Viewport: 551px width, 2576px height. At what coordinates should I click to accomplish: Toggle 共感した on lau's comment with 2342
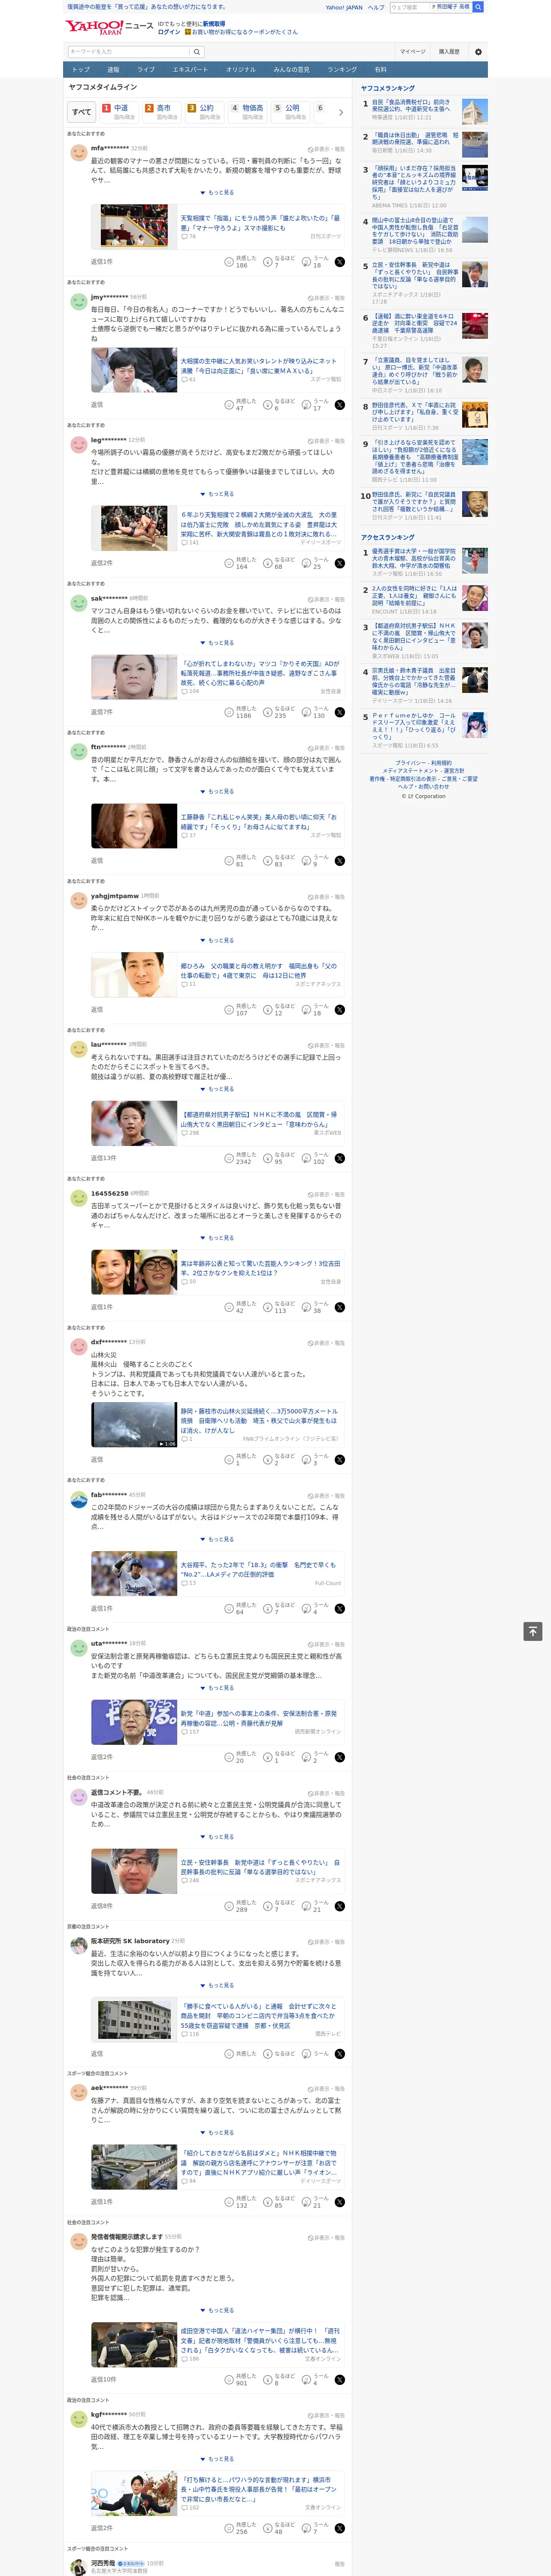(x=239, y=1158)
